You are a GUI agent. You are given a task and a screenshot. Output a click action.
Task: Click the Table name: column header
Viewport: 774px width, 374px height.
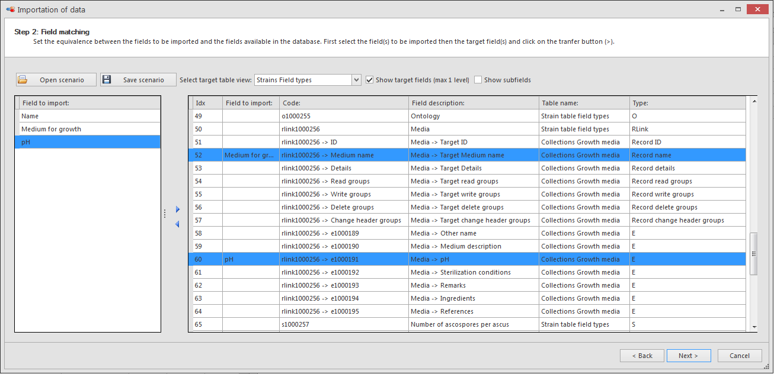[584, 103]
